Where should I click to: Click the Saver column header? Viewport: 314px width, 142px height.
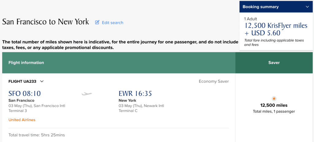click(x=274, y=63)
